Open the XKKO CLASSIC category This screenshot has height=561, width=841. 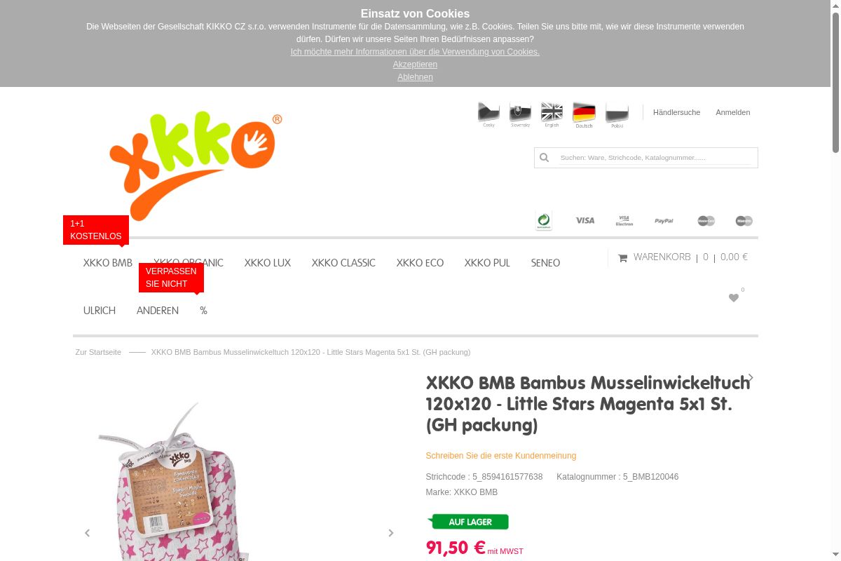(x=343, y=263)
